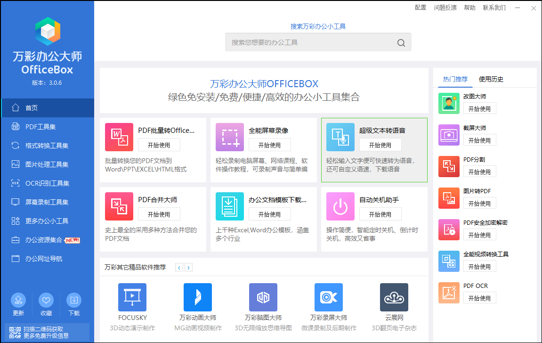Open the 超级文本转语音 tool icon

click(x=340, y=137)
